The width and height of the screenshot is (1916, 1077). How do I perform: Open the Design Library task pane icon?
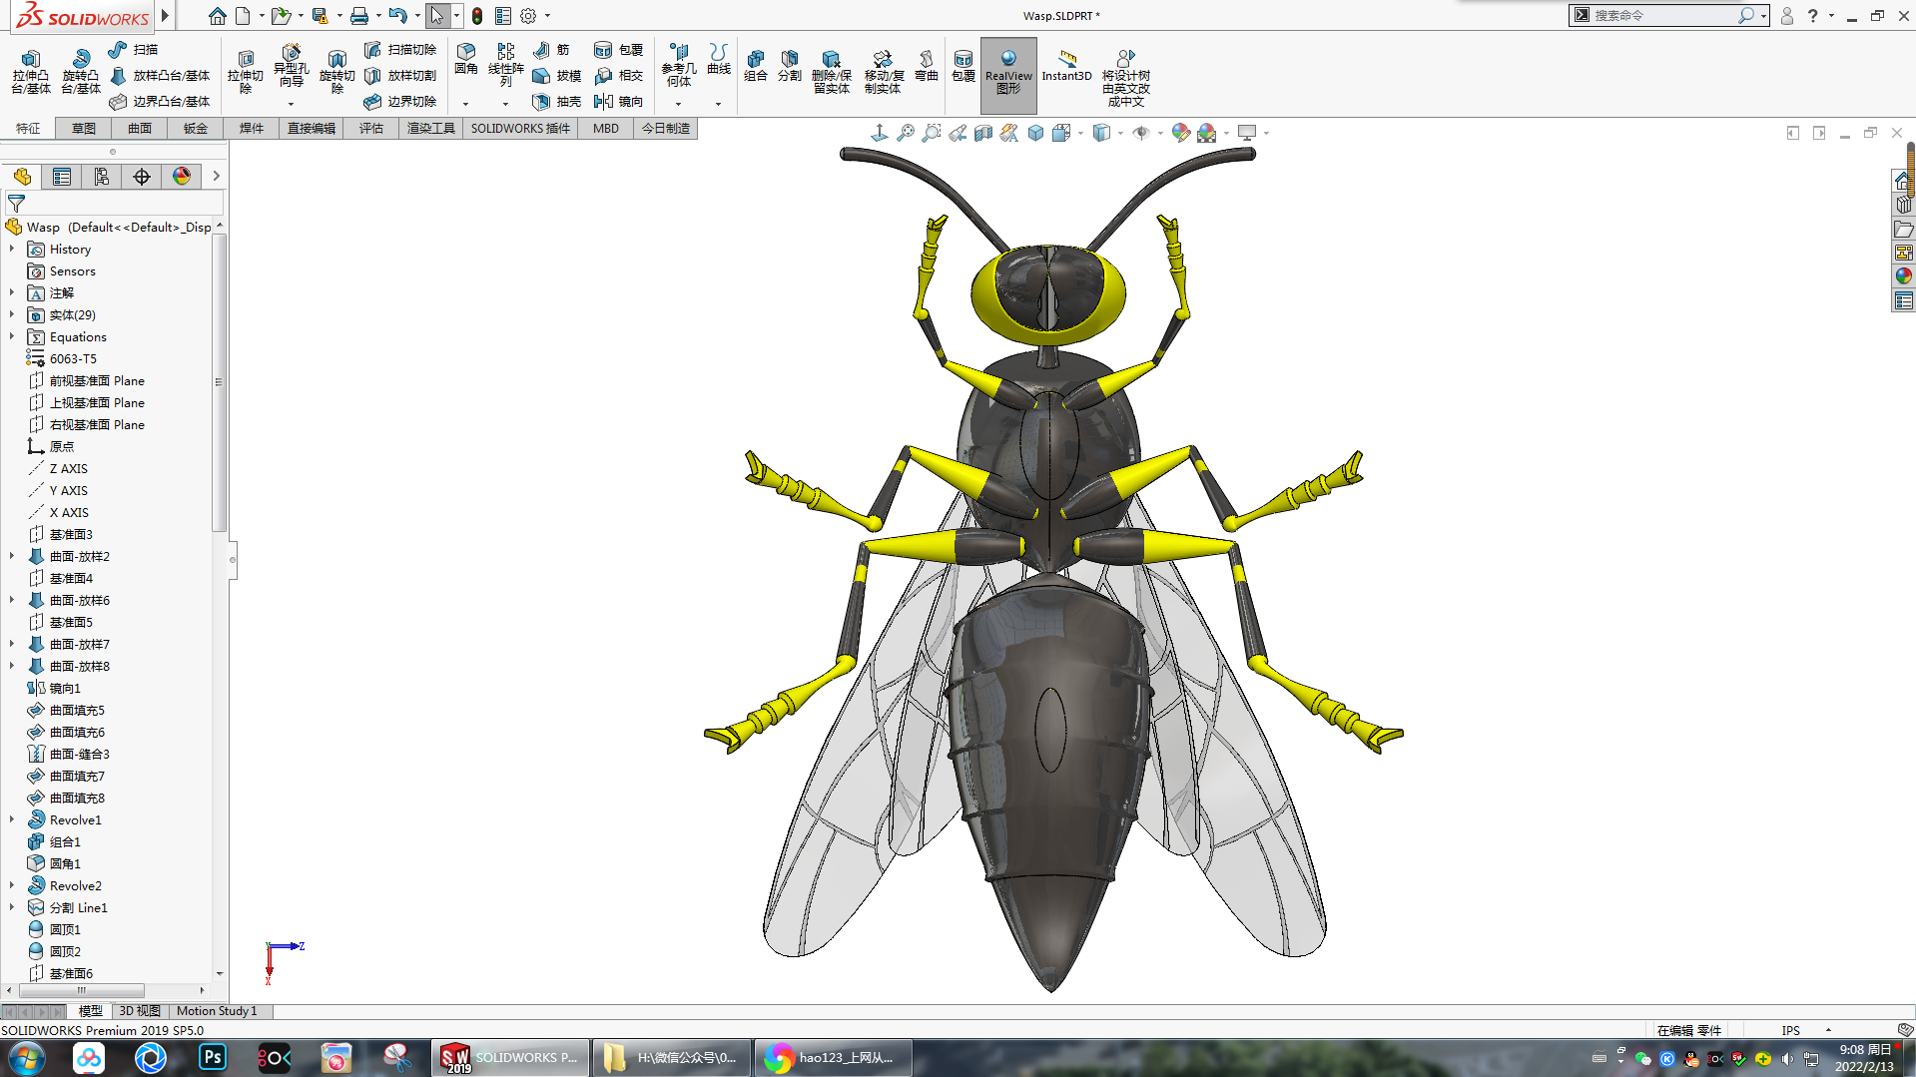point(1904,205)
